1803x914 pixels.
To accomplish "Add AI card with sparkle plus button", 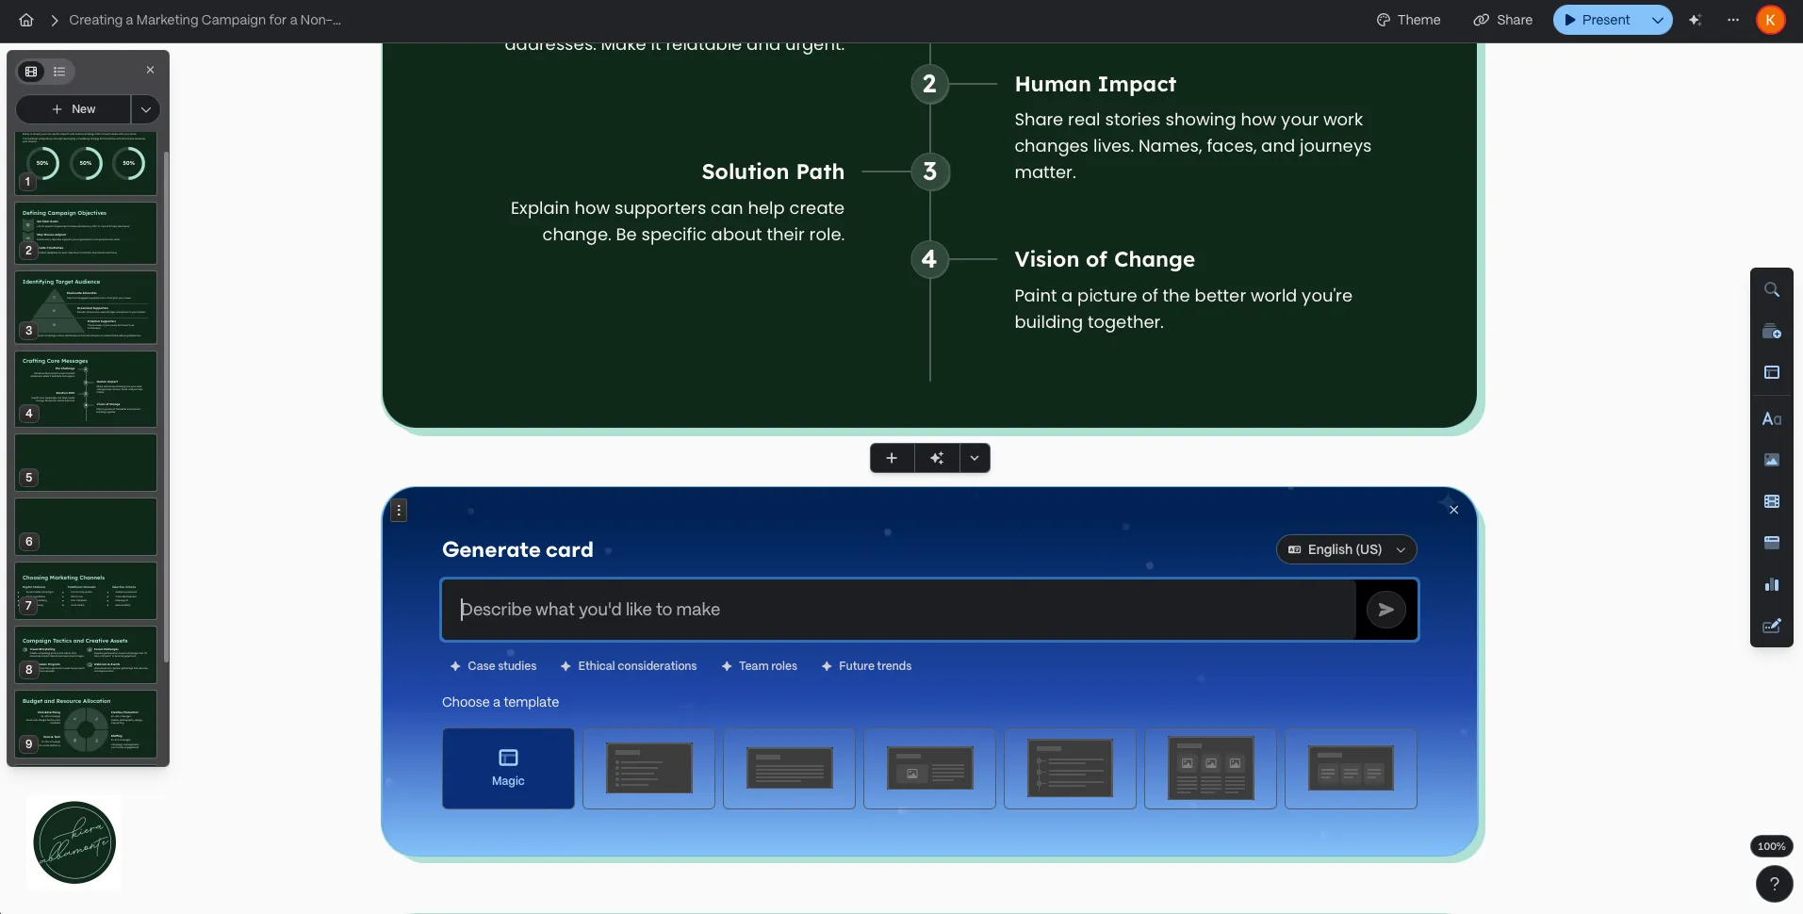I will click(937, 458).
